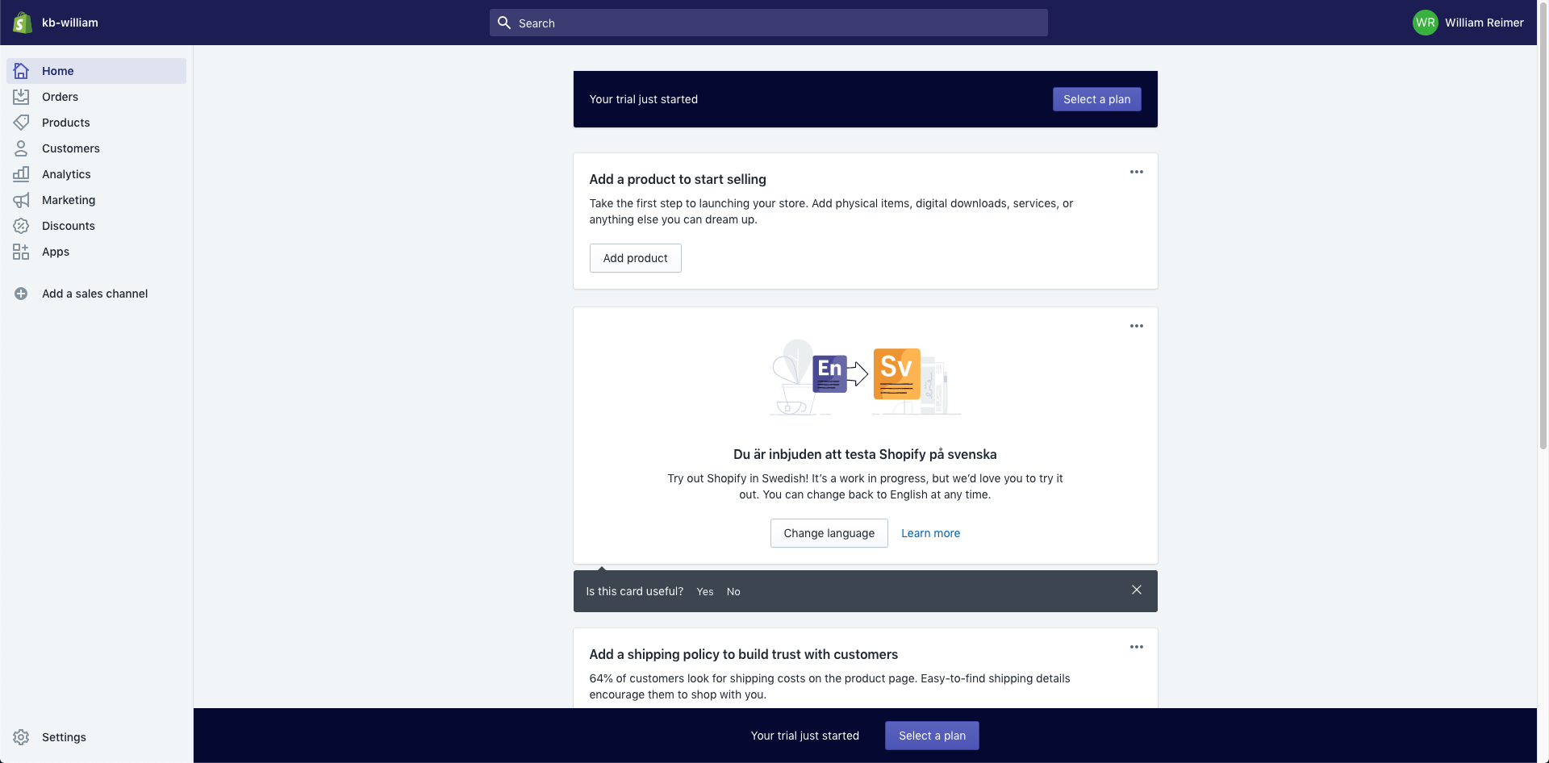Click 'Is this card useful?' text
This screenshot has height=763, width=1549.
click(x=634, y=591)
